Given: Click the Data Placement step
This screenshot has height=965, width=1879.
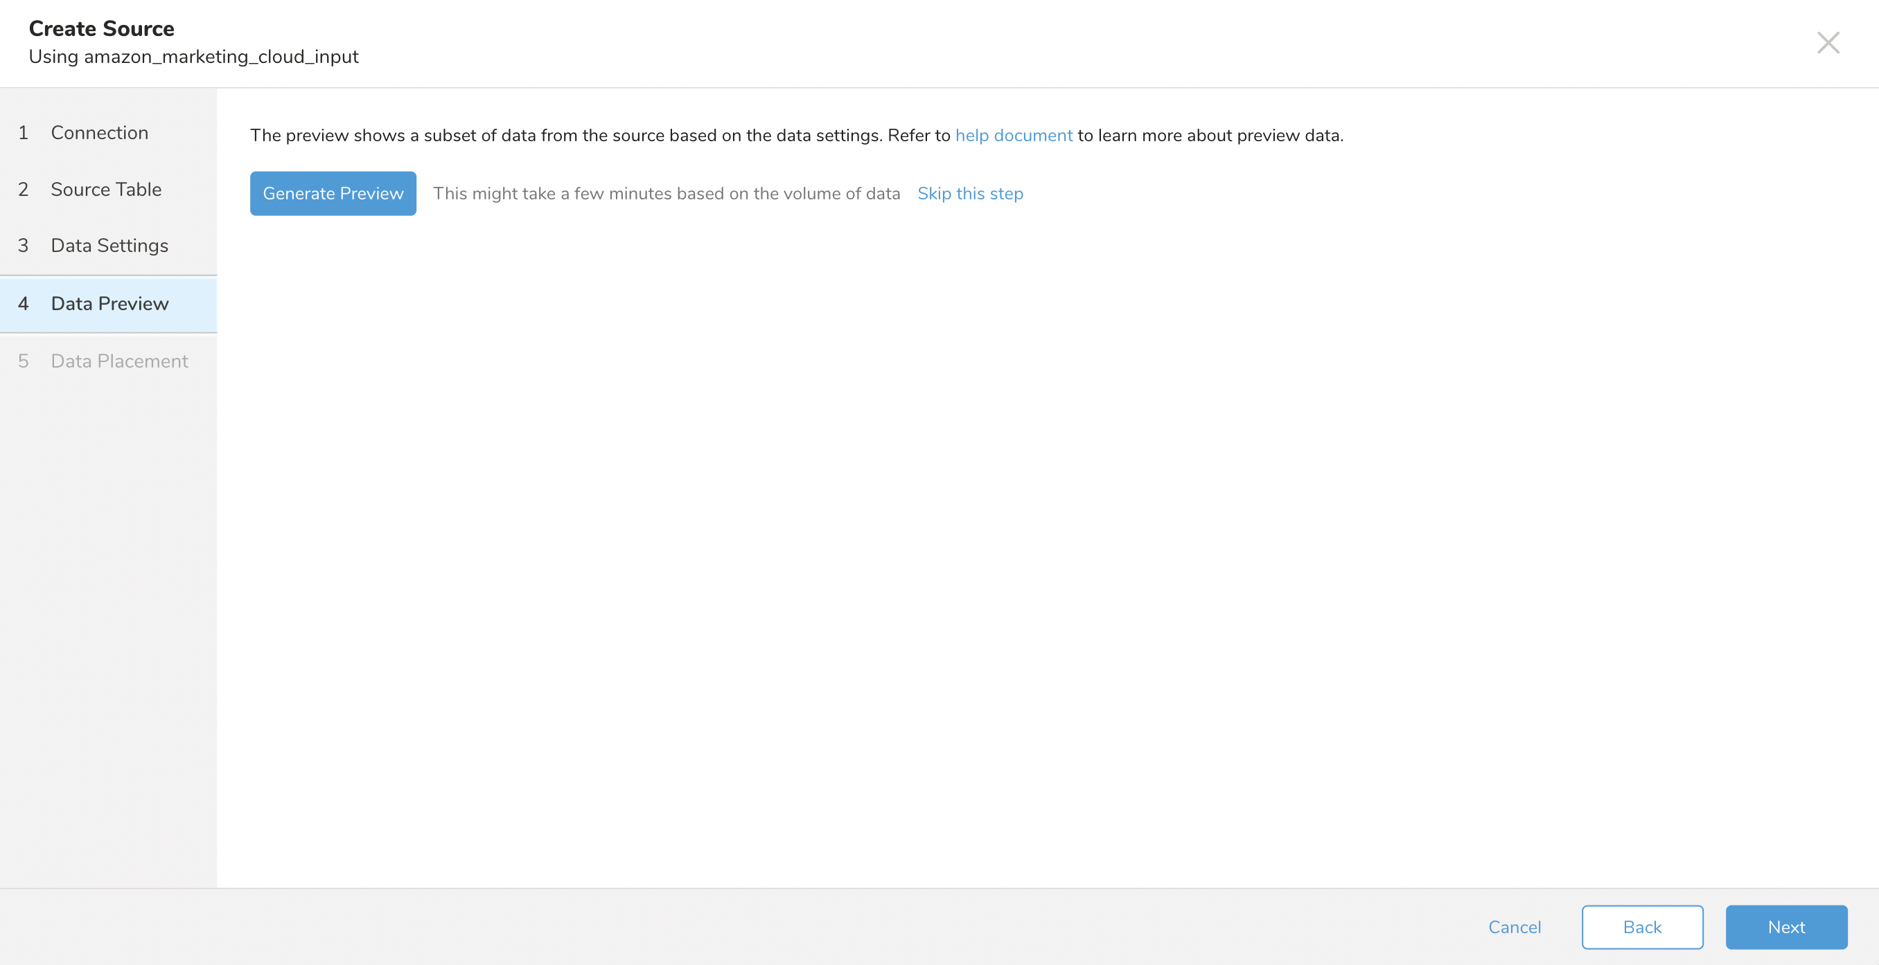Looking at the screenshot, I should click(120, 361).
